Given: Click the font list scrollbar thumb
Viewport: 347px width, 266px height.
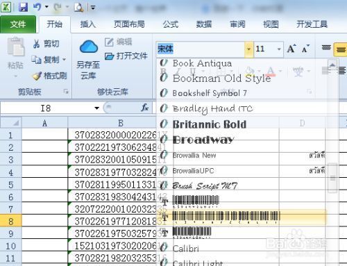Looking at the screenshot, I should click(x=332, y=178).
